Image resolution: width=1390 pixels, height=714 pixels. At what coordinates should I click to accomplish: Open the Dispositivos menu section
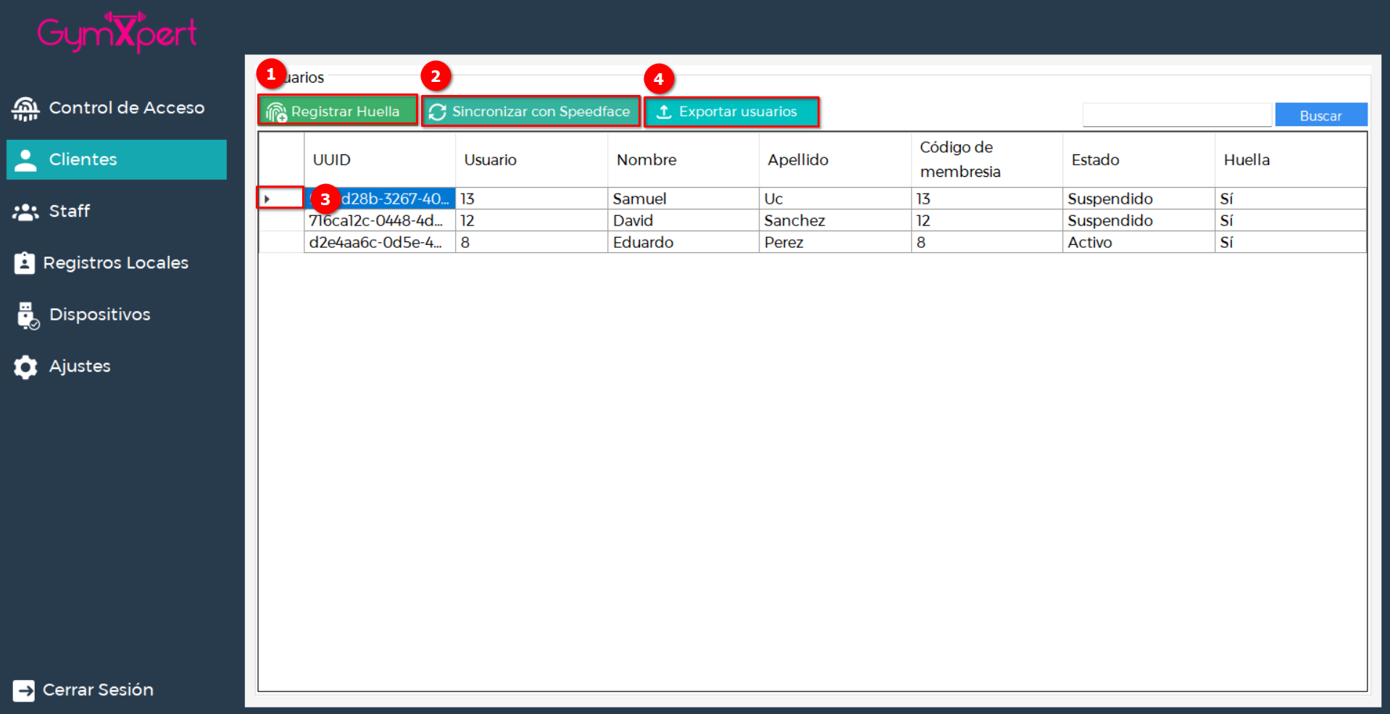pyautogui.click(x=99, y=315)
